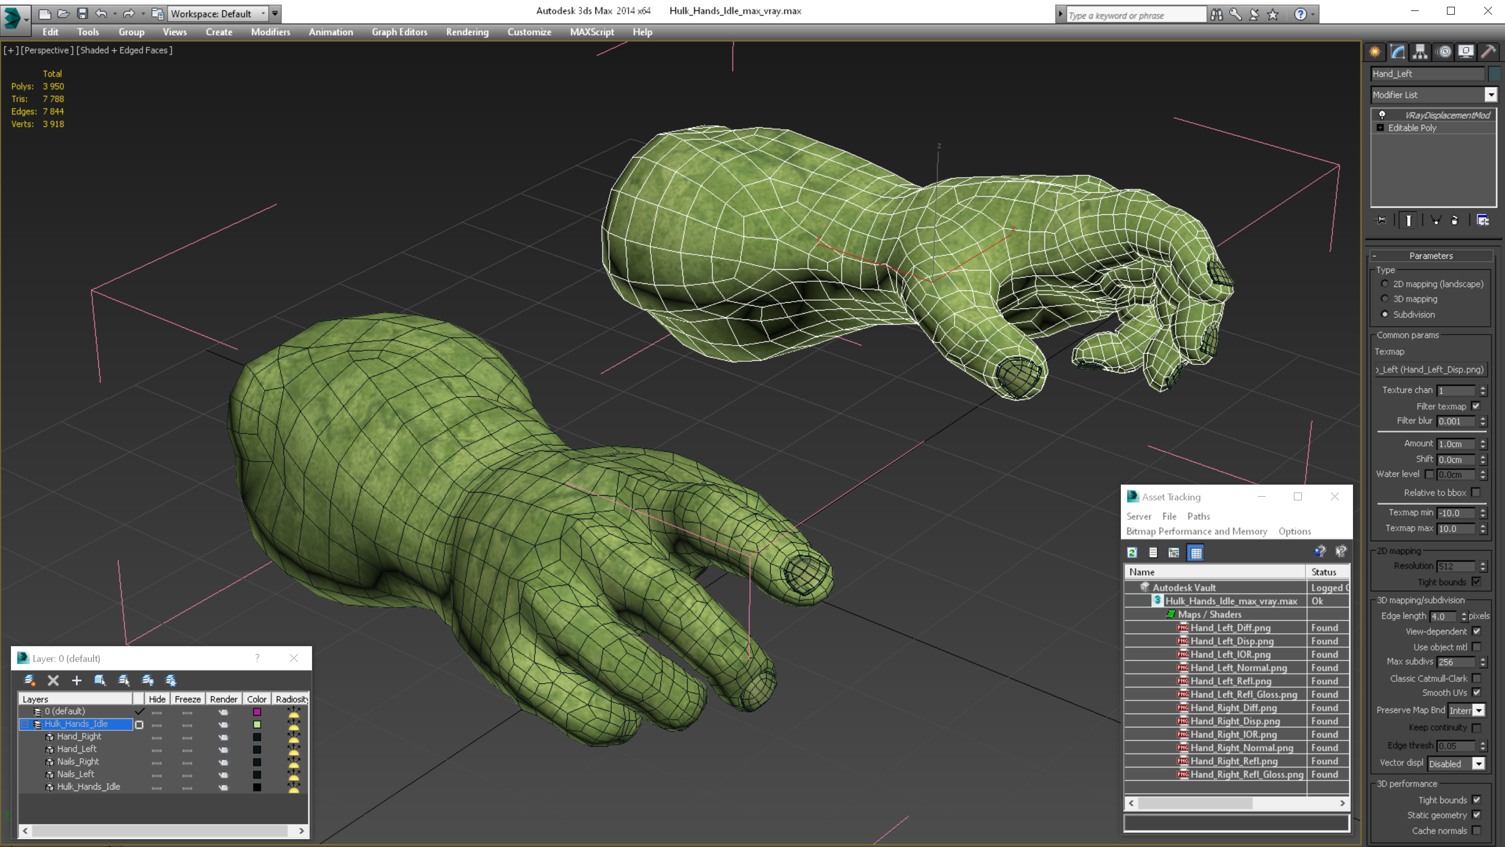Viewport: 1505px width, 847px height.
Task: Click Highlight Selected Objects' Layers icon
Action: tap(124, 680)
